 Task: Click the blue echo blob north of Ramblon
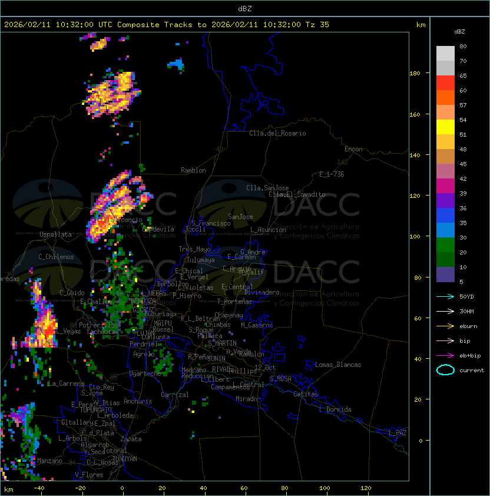pos(177,64)
